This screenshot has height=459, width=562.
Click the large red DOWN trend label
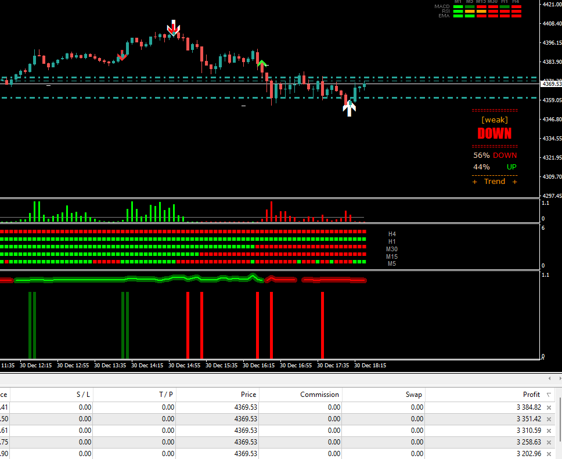click(x=494, y=133)
